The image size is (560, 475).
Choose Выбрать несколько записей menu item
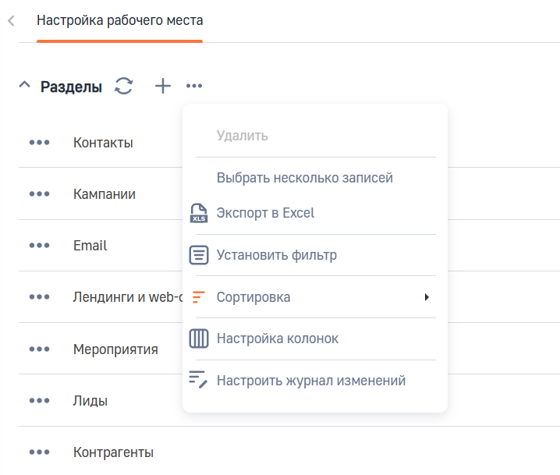[x=305, y=178]
